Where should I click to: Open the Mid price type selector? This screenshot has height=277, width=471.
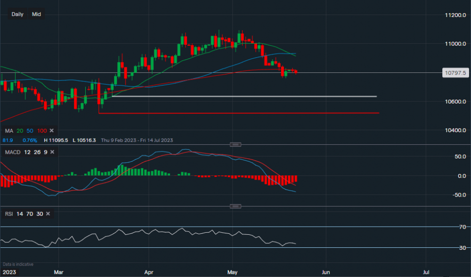coord(36,14)
